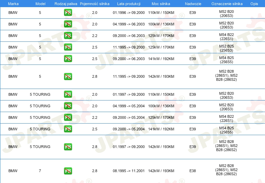Select the date range 08.1995 -> 11.2001

point(129,171)
